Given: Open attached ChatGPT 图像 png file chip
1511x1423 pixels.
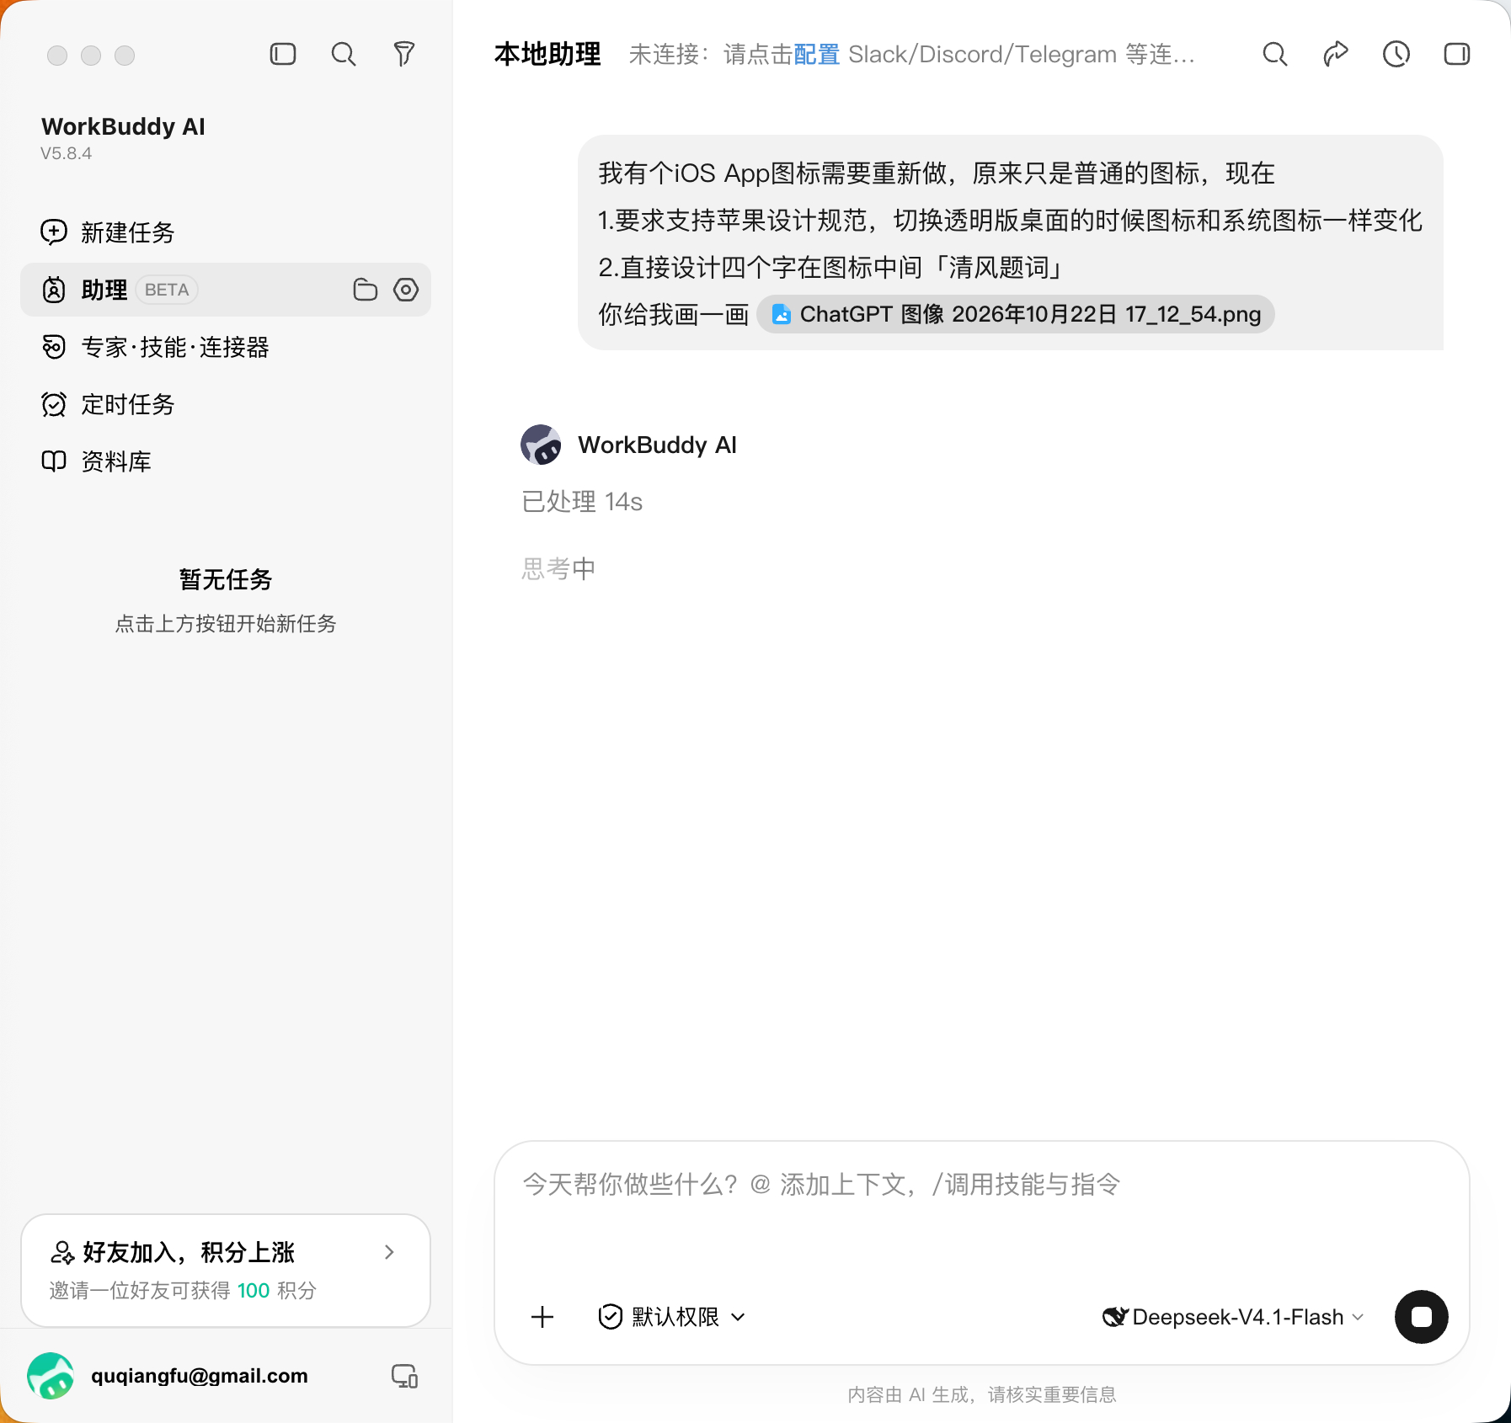Looking at the screenshot, I should (1016, 314).
